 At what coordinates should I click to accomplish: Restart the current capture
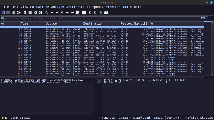(13, 13)
